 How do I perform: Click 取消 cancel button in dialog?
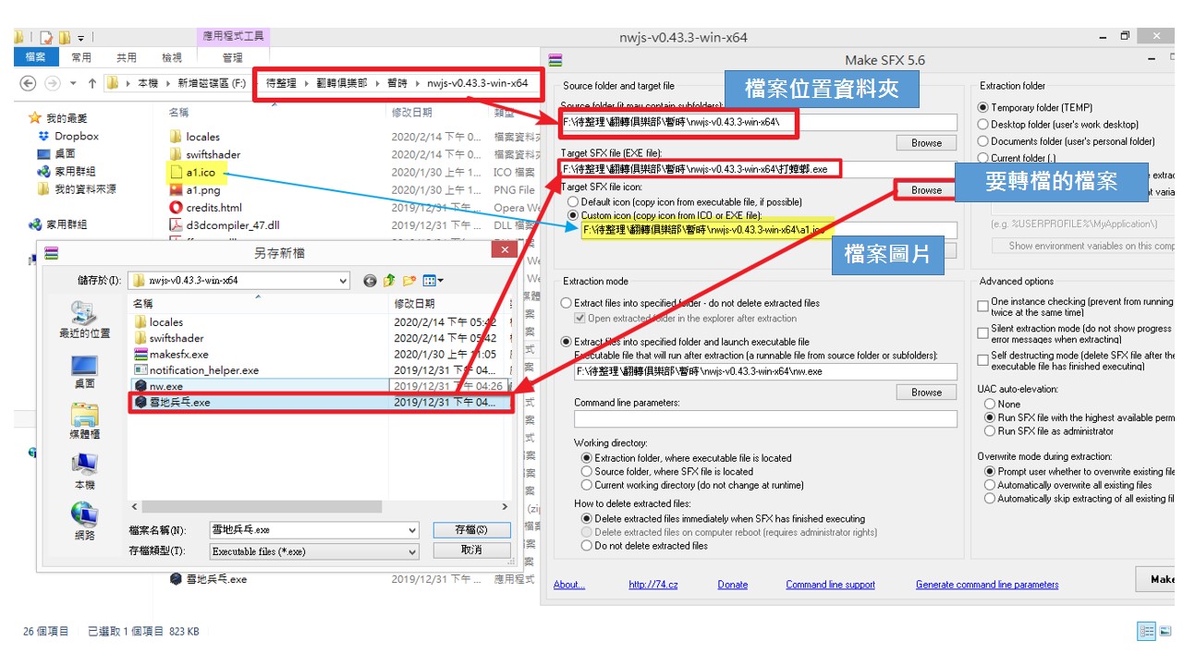(x=471, y=550)
